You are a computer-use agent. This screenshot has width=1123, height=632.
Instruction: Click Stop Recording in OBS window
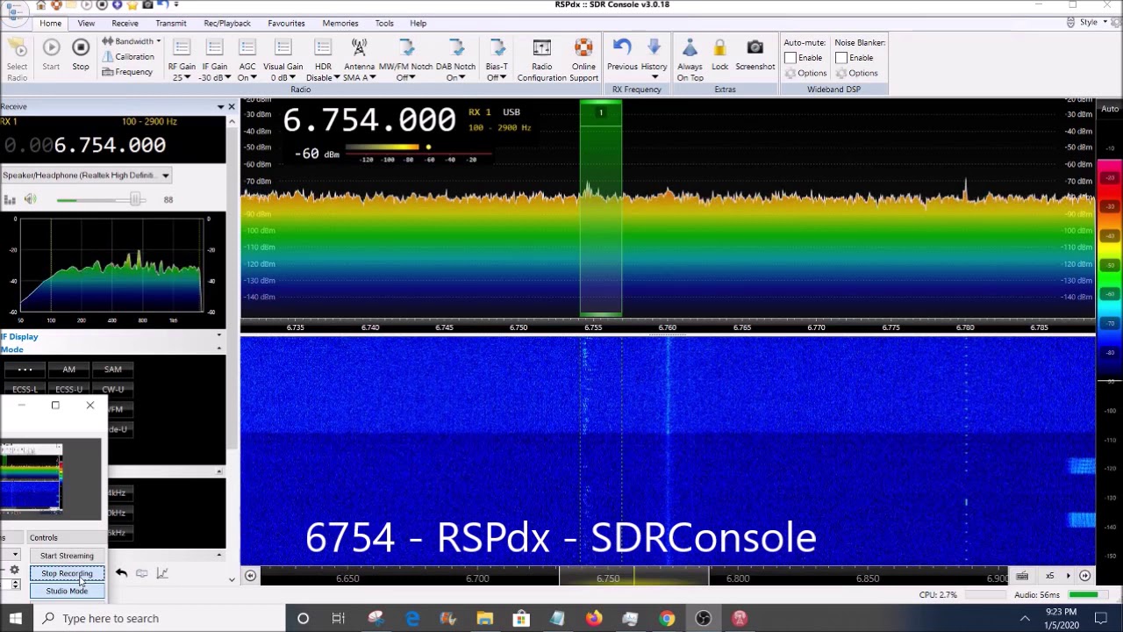point(67,573)
